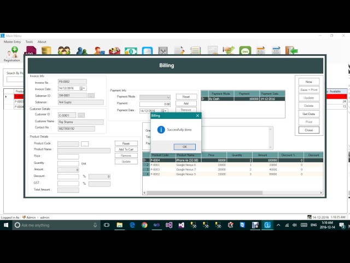
Task: Click the Quantity column header in cart
Action: tap(240, 155)
